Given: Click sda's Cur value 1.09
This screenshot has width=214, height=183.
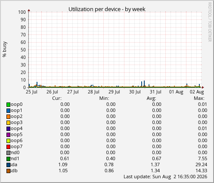Looking at the screenshot, I should coord(63,164).
